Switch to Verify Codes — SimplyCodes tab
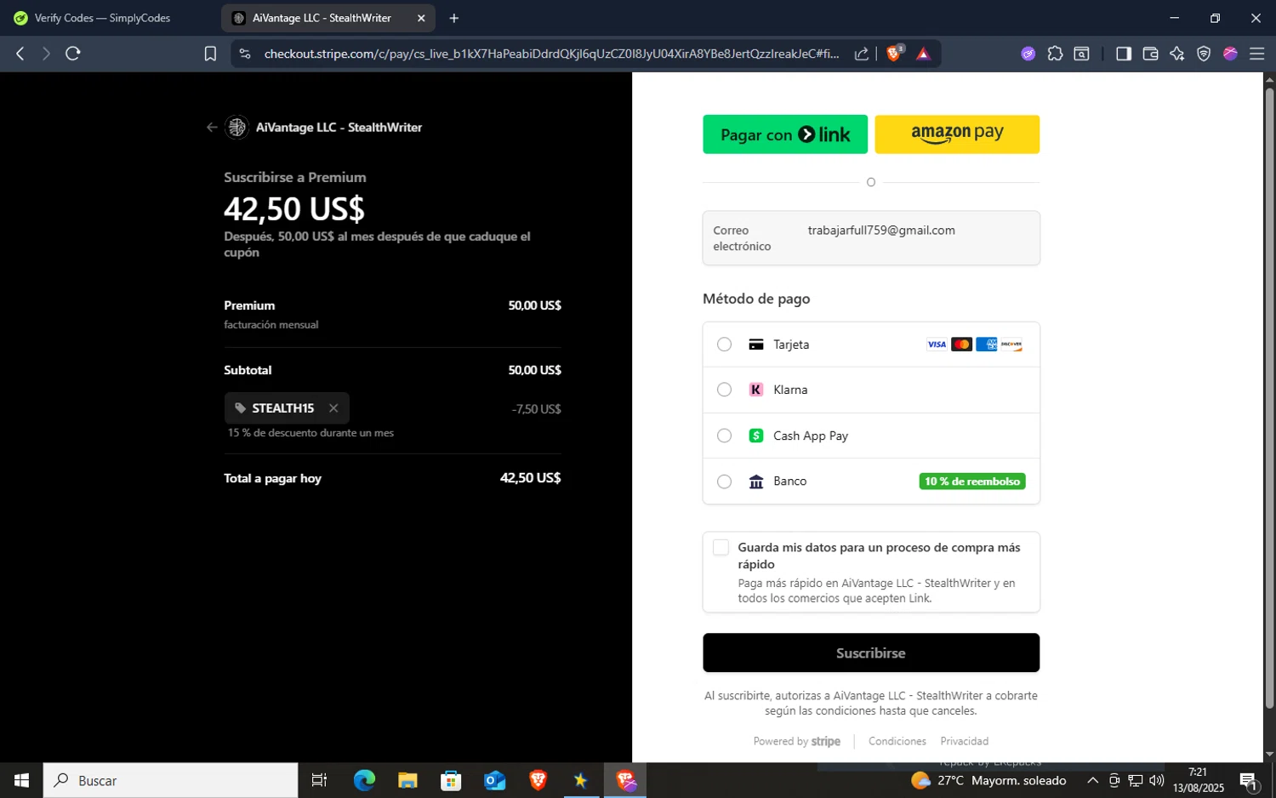 click(102, 18)
